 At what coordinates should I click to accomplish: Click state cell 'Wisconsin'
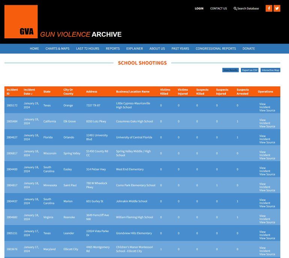[50, 153]
